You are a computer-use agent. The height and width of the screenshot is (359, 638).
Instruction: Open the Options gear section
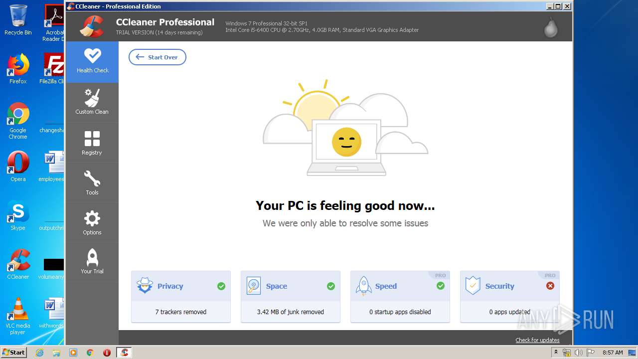(92, 222)
